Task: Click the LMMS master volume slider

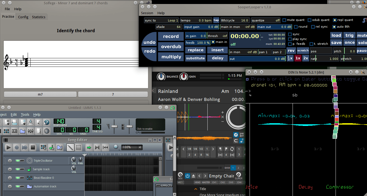Action: (115, 126)
